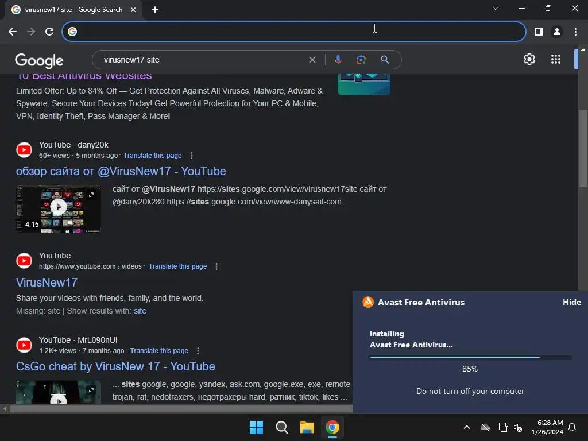
Task: Translate the MrL090nUI result page
Action: (159, 351)
